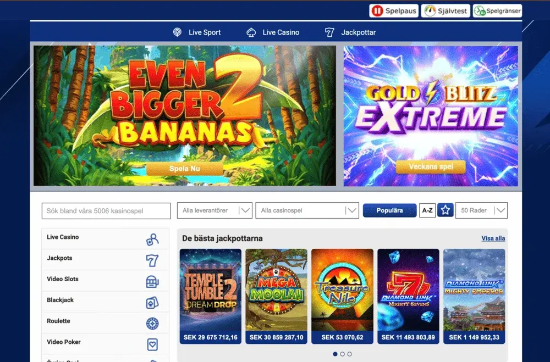This screenshot has width=550, height=362.
Task: Click the Live Casino sidebar icon
Action: coord(152,239)
